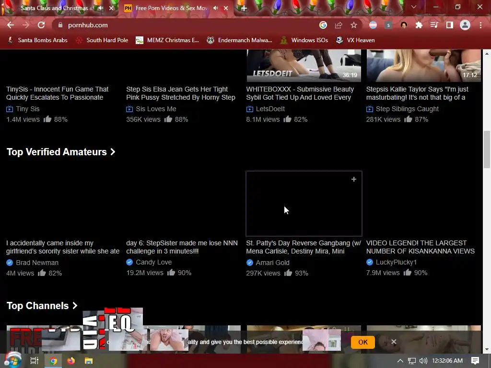Click the scrollbar's up arrow
The width and height of the screenshot is (491, 368).
pyautogui.click(x=487, y=54)
